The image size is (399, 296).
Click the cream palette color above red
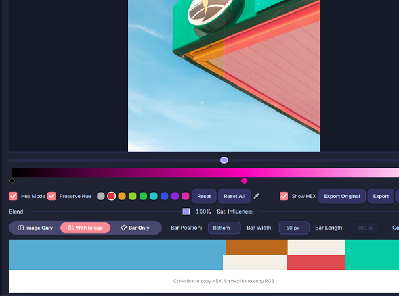click(316, 247)
